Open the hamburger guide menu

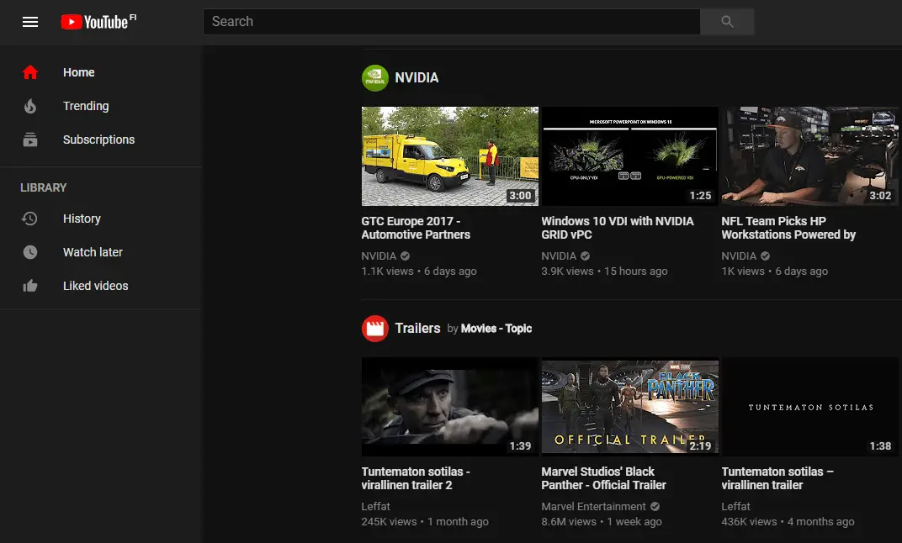click(x=30, y=22)
